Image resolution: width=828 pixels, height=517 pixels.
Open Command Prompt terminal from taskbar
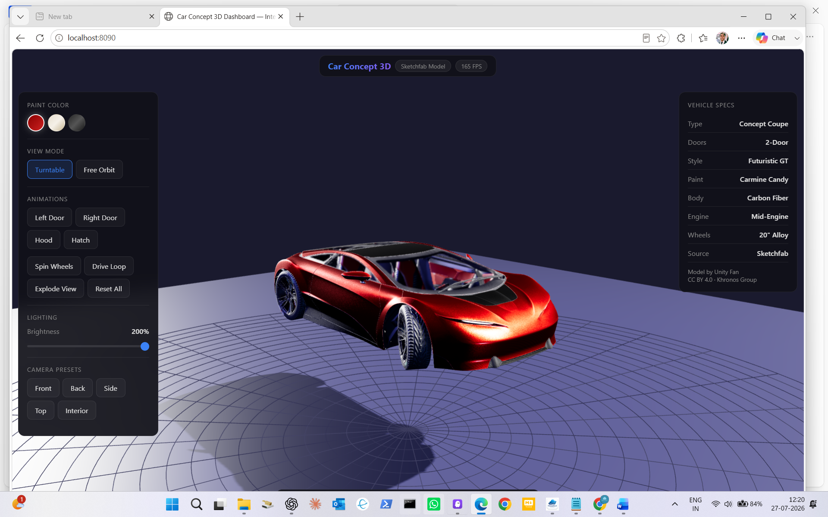tap(410, 504)
